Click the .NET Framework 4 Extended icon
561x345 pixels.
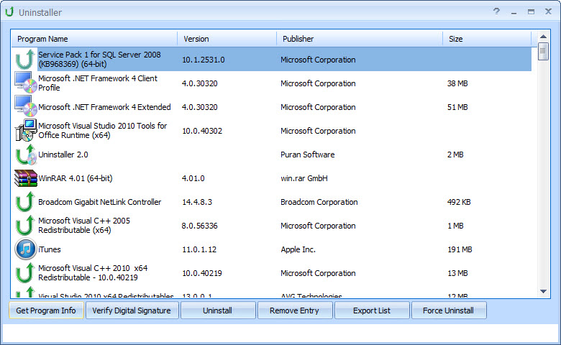coord(25,106)
